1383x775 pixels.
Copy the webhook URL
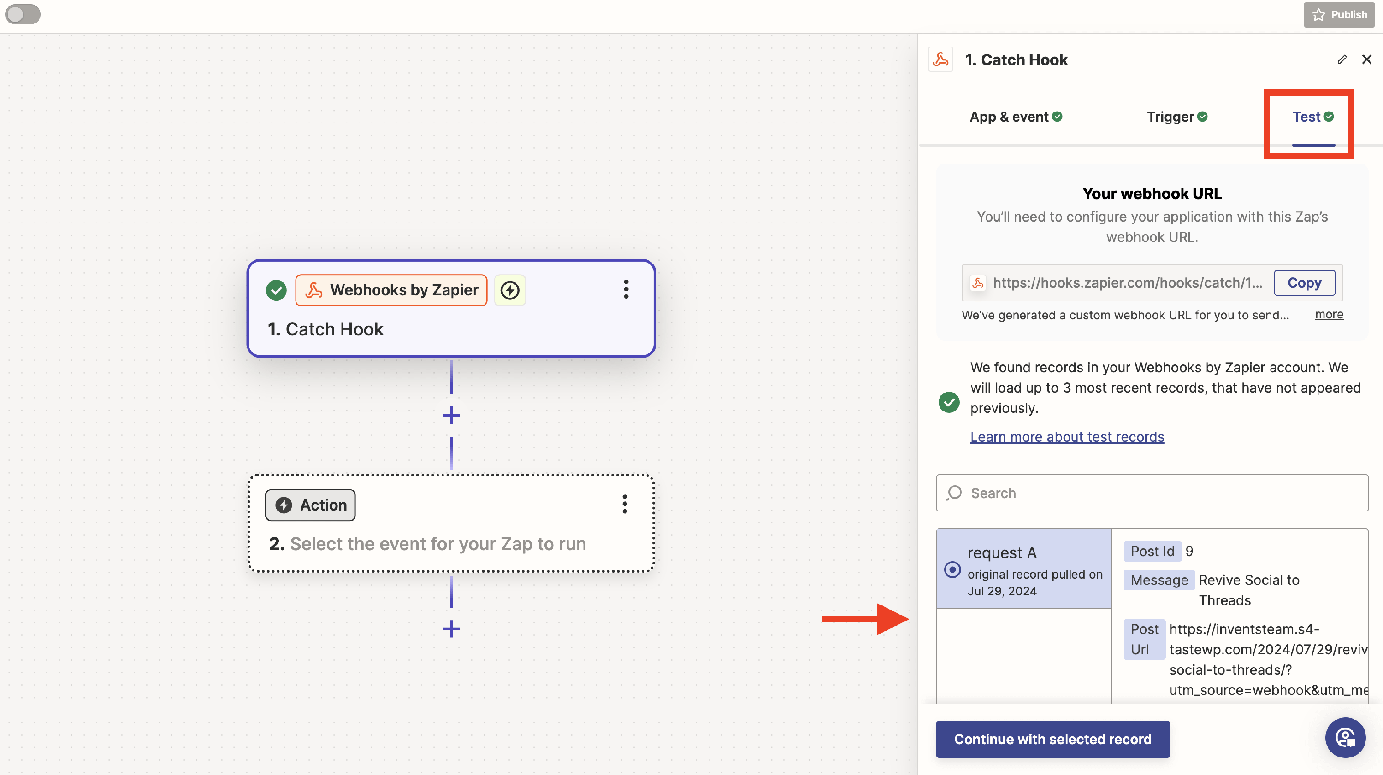point(1304,283)
